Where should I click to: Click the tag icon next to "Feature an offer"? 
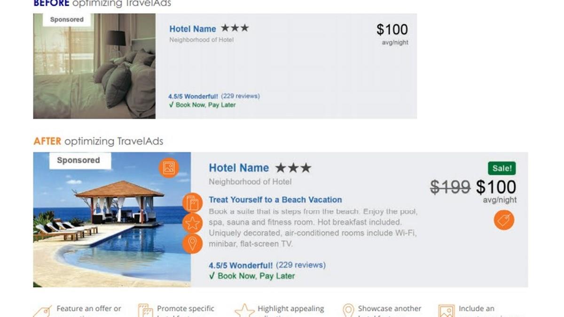tap(43, 311)
